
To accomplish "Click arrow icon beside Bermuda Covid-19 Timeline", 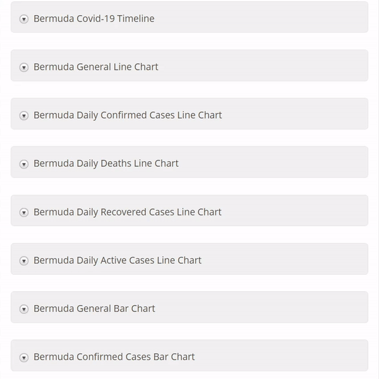I will click(x=24, y=19).
